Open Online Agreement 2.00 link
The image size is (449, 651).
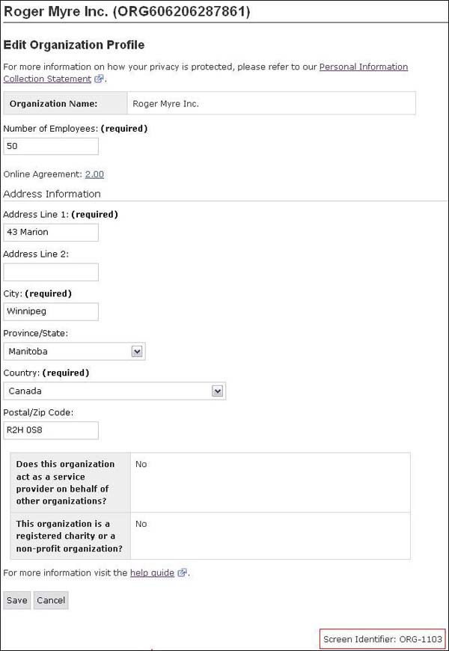click(x=94, y=174)
